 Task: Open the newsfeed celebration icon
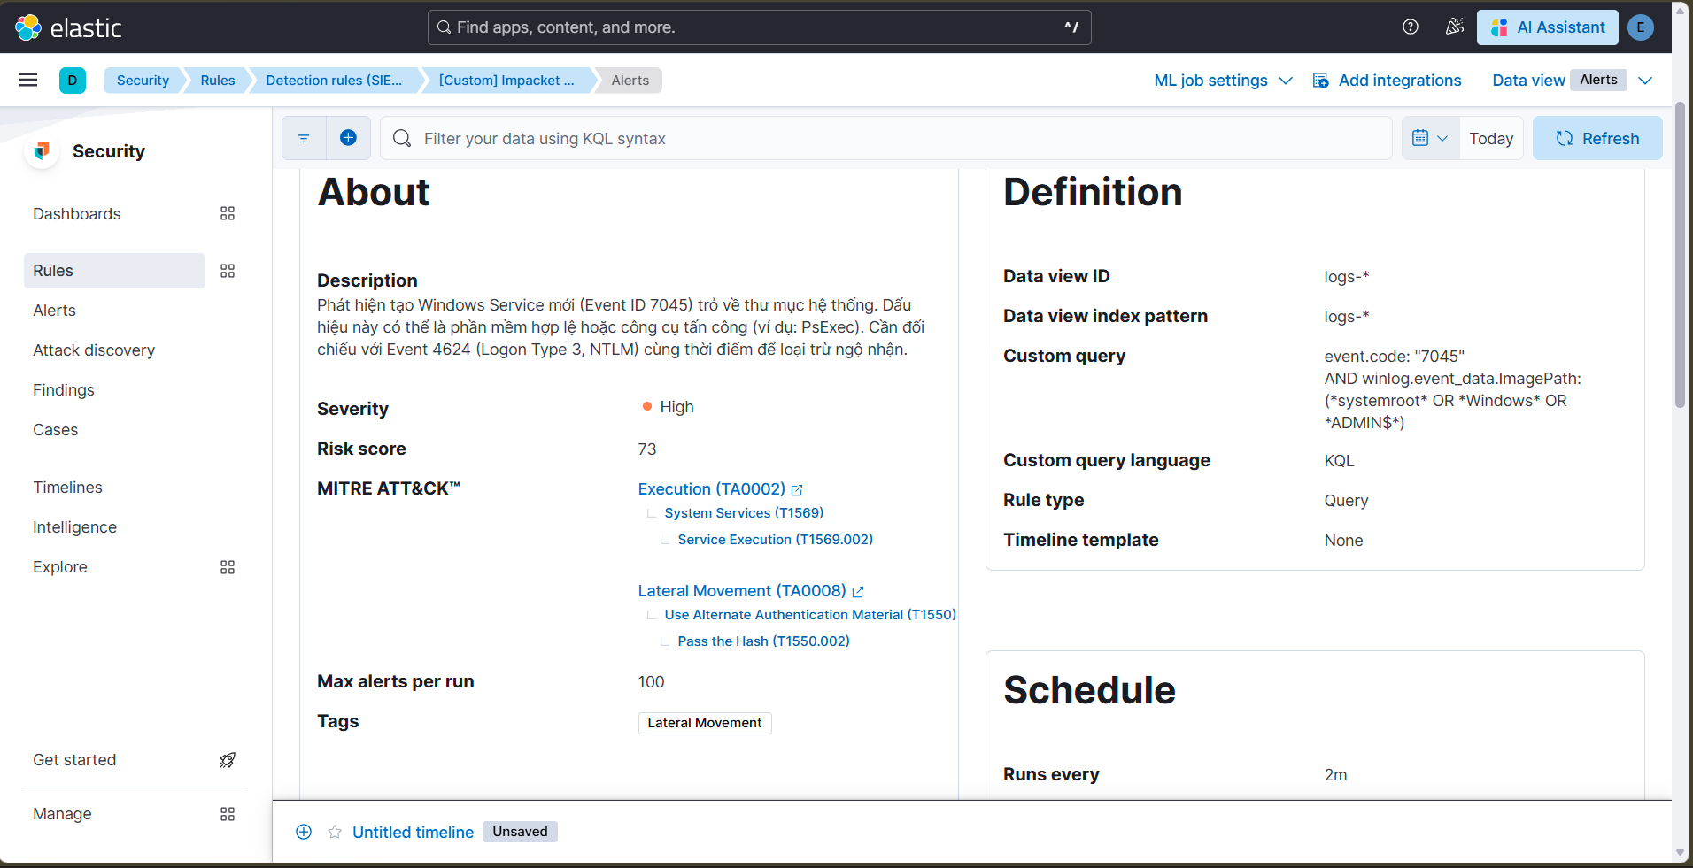1454,27
